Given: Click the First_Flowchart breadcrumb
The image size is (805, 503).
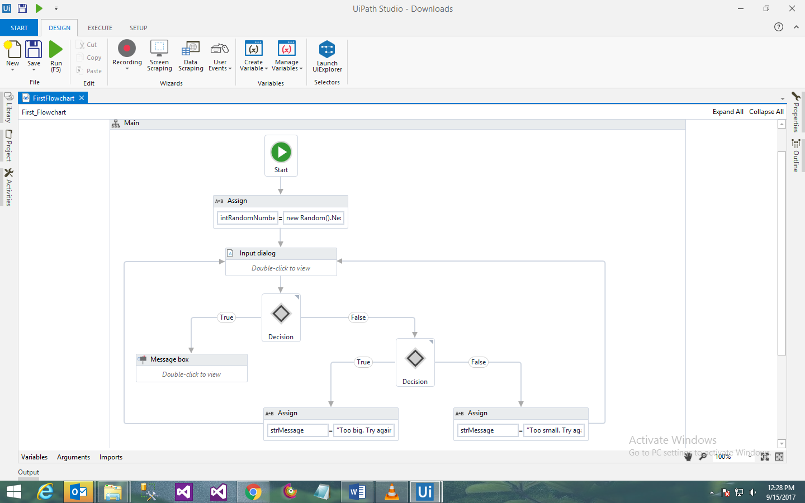Looking at the screenshot, I should (44, 112).
